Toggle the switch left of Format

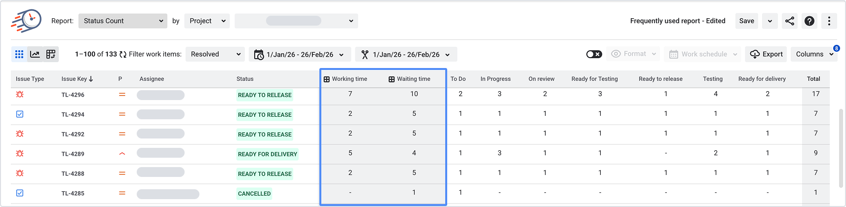pyautogui.click(x=594, y=54)
